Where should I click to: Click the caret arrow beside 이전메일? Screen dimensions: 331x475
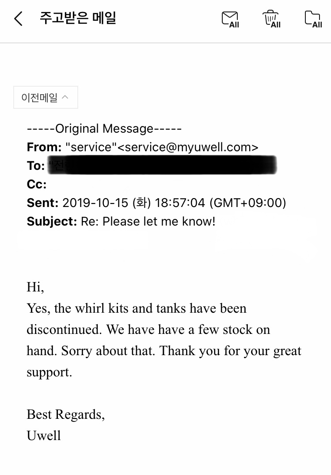[65, 97]
